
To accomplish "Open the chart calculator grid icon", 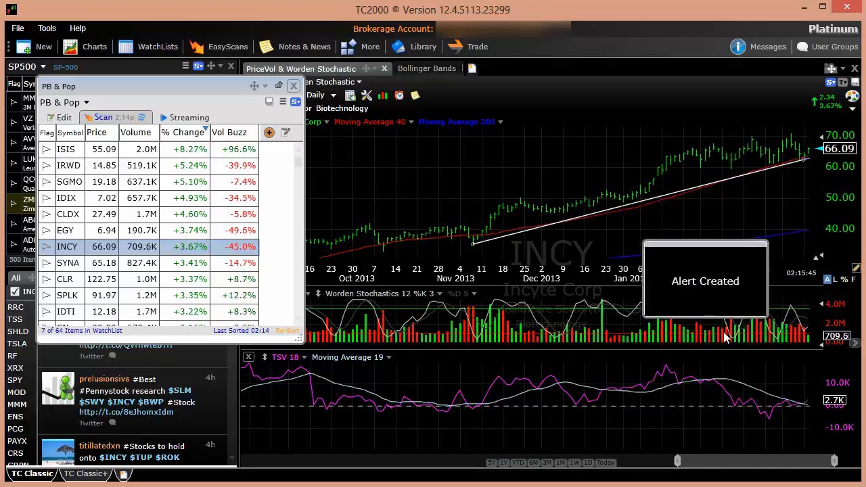I will 350,95.
